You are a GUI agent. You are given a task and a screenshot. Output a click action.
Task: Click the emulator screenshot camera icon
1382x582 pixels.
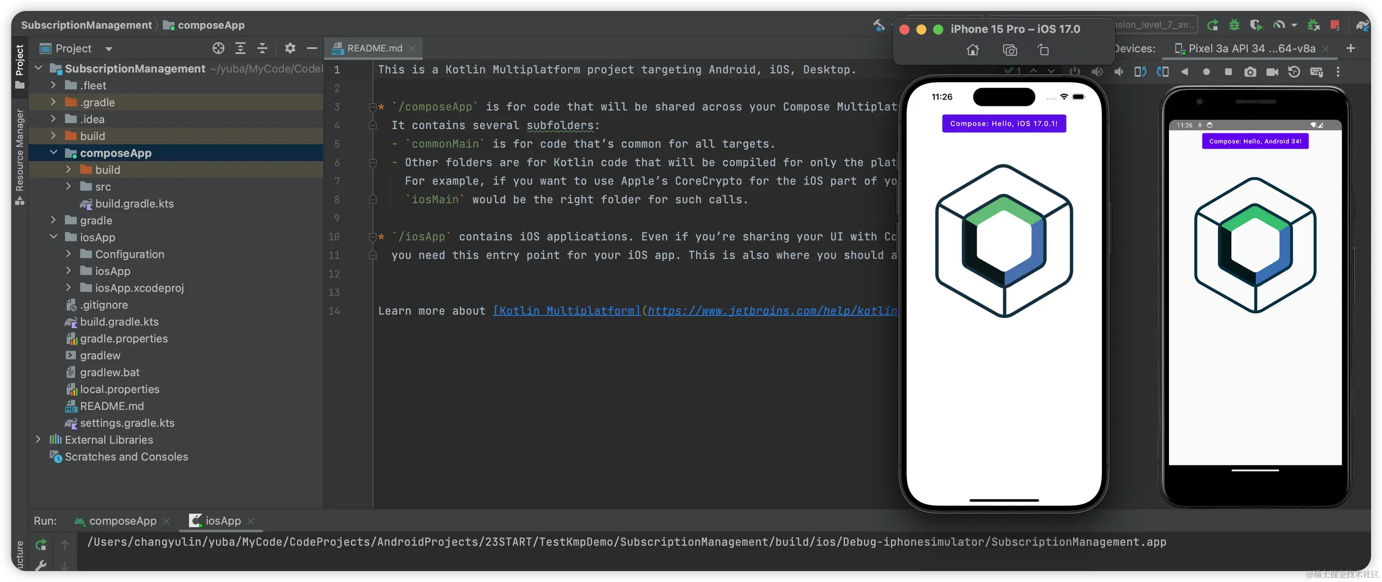point(1250,72)
